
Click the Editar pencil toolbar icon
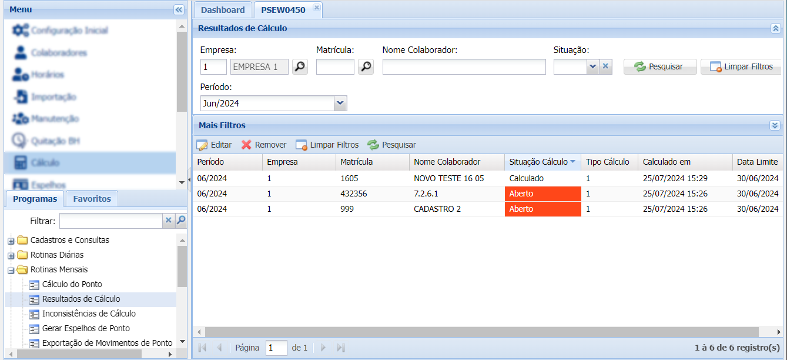[x=203, y=145]
